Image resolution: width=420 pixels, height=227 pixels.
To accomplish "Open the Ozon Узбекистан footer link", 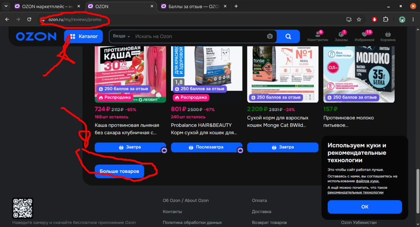I will [359, 222].
